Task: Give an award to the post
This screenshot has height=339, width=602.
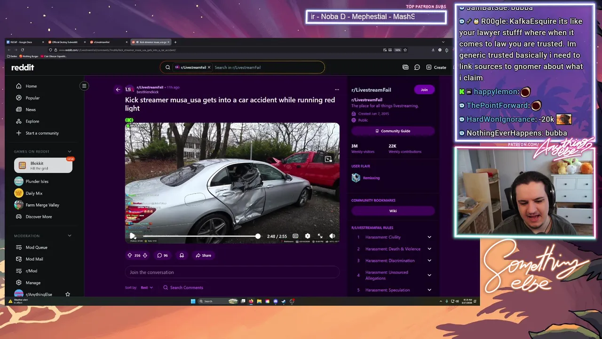Action: [x=182, y=255]
